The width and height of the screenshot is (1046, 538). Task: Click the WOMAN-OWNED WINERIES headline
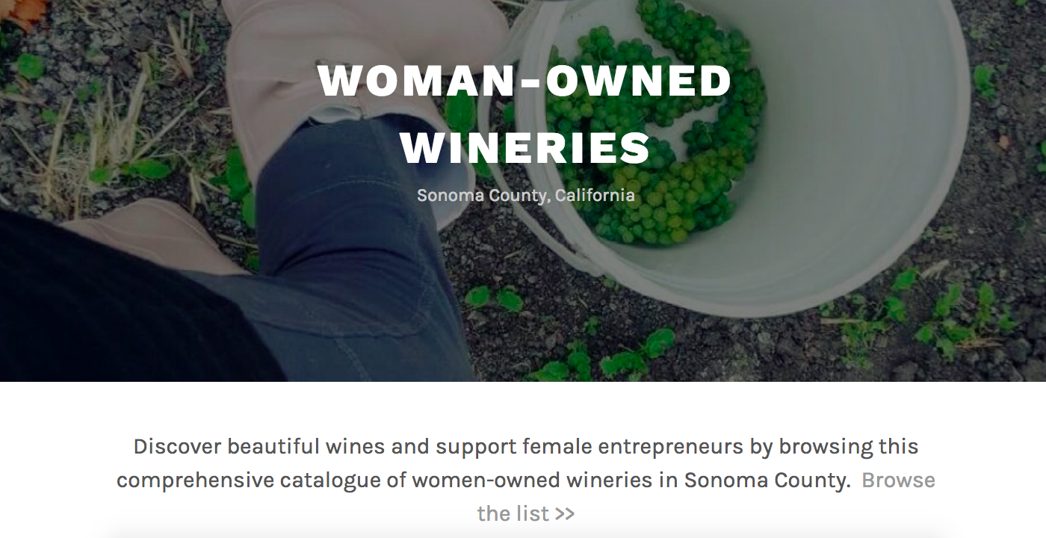(x=524, y=114)
